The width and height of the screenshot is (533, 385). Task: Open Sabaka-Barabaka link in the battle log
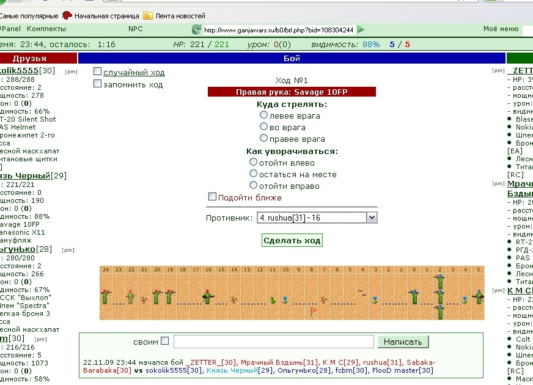pos(259,366)
